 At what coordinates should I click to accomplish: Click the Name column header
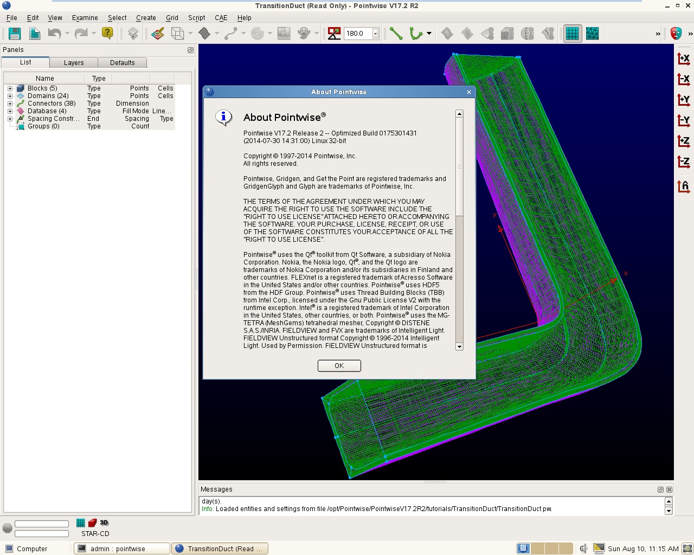coord(45,79)
